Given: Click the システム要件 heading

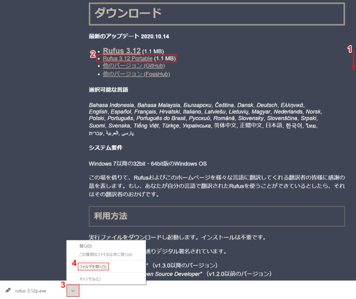Looking at the screenshot, I should pos(106,148).
